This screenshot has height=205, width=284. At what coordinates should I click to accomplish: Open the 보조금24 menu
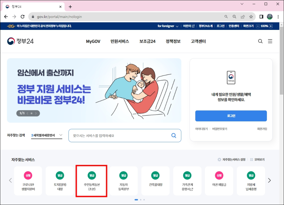[x=147, y=41]
